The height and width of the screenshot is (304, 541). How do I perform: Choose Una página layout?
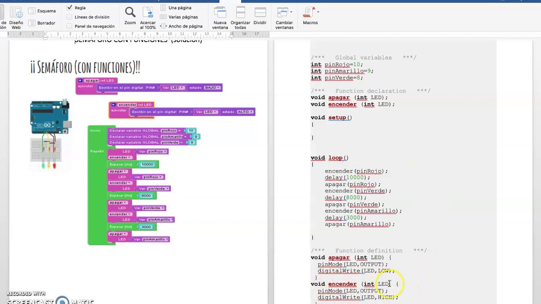pos(176,8)
